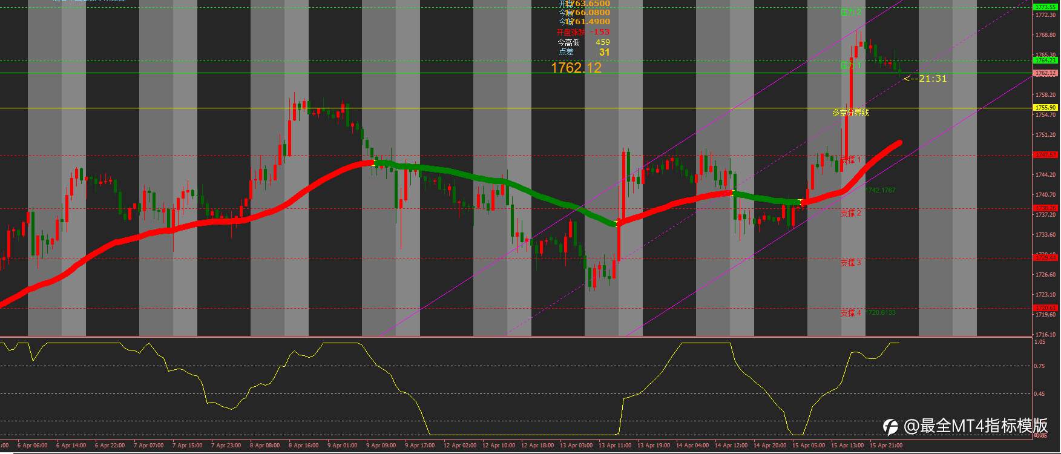Click the 14 Apr 12:00 time label

tap(732, 446)
